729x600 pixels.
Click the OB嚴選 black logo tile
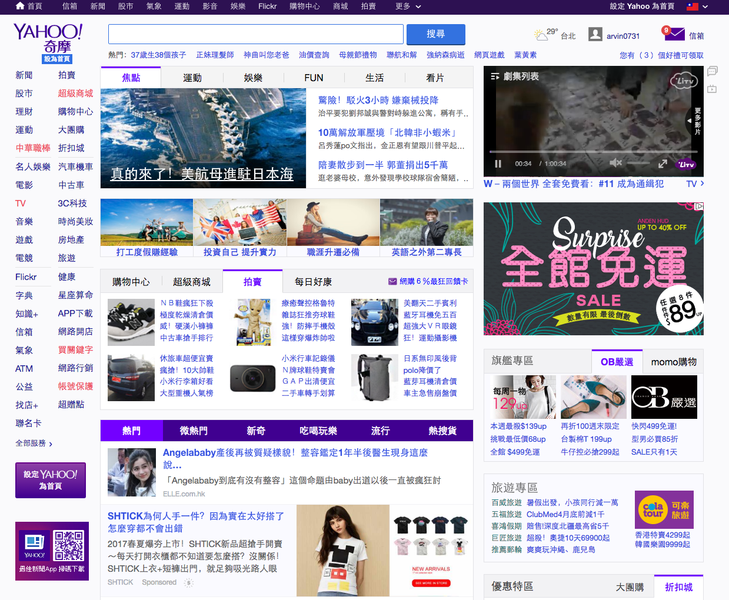click(x=664, y=397)
